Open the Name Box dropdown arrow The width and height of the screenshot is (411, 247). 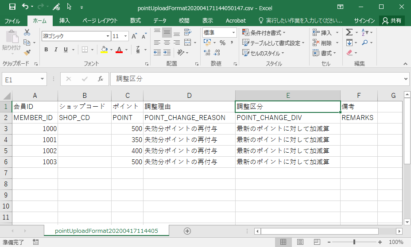pos(43,79)
